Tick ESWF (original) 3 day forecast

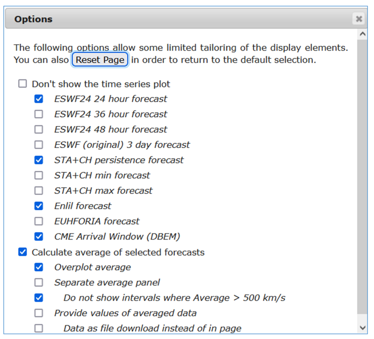click(39, 145)
